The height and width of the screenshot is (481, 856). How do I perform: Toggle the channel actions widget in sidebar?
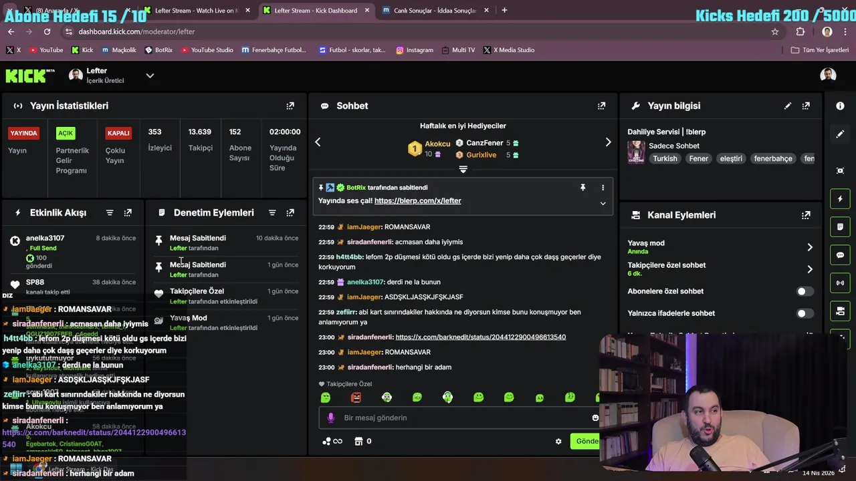pos(840,311)
